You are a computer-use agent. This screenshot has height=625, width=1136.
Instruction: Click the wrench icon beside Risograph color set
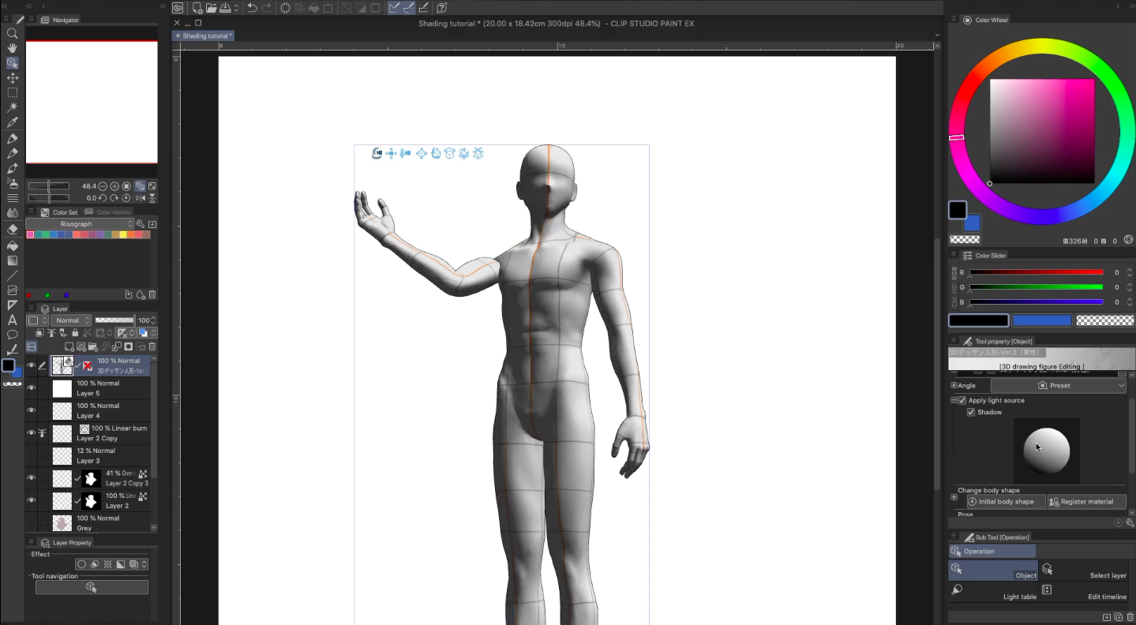141,224
